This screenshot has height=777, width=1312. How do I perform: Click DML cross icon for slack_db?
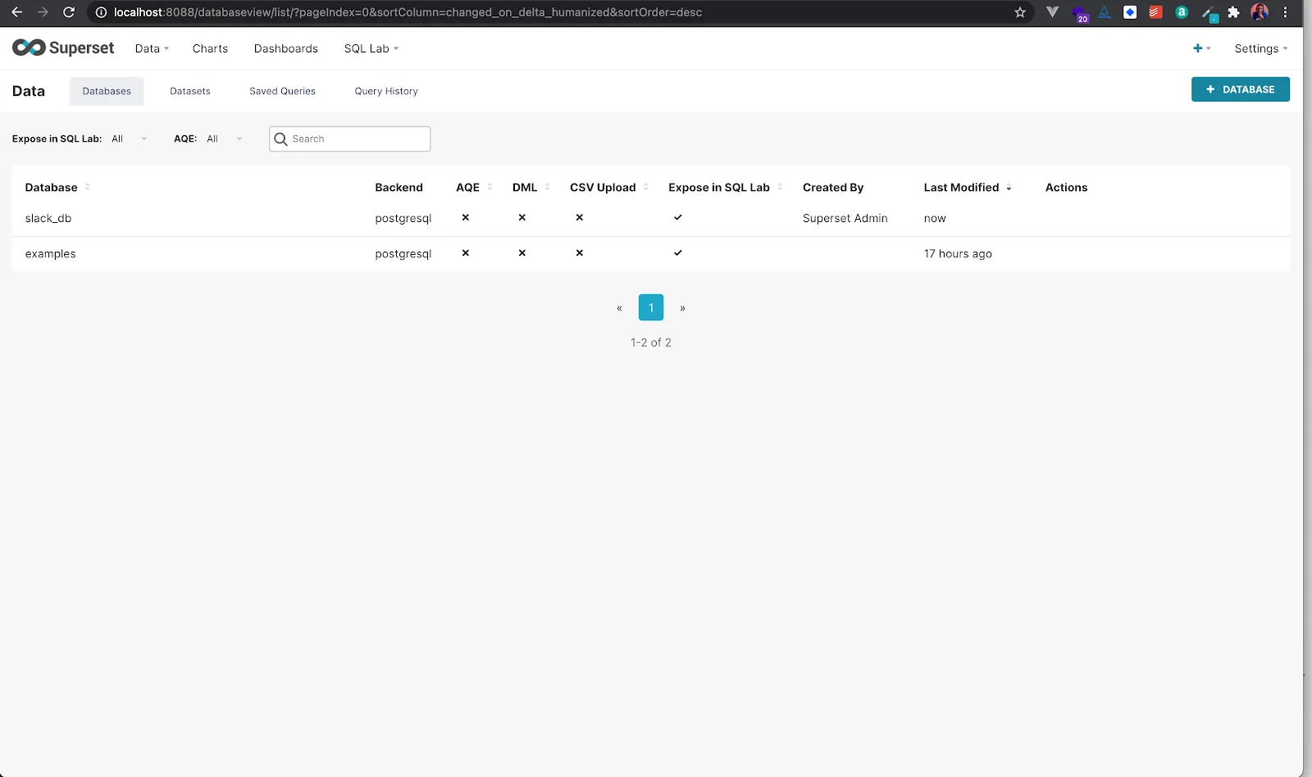pos(522,217)
